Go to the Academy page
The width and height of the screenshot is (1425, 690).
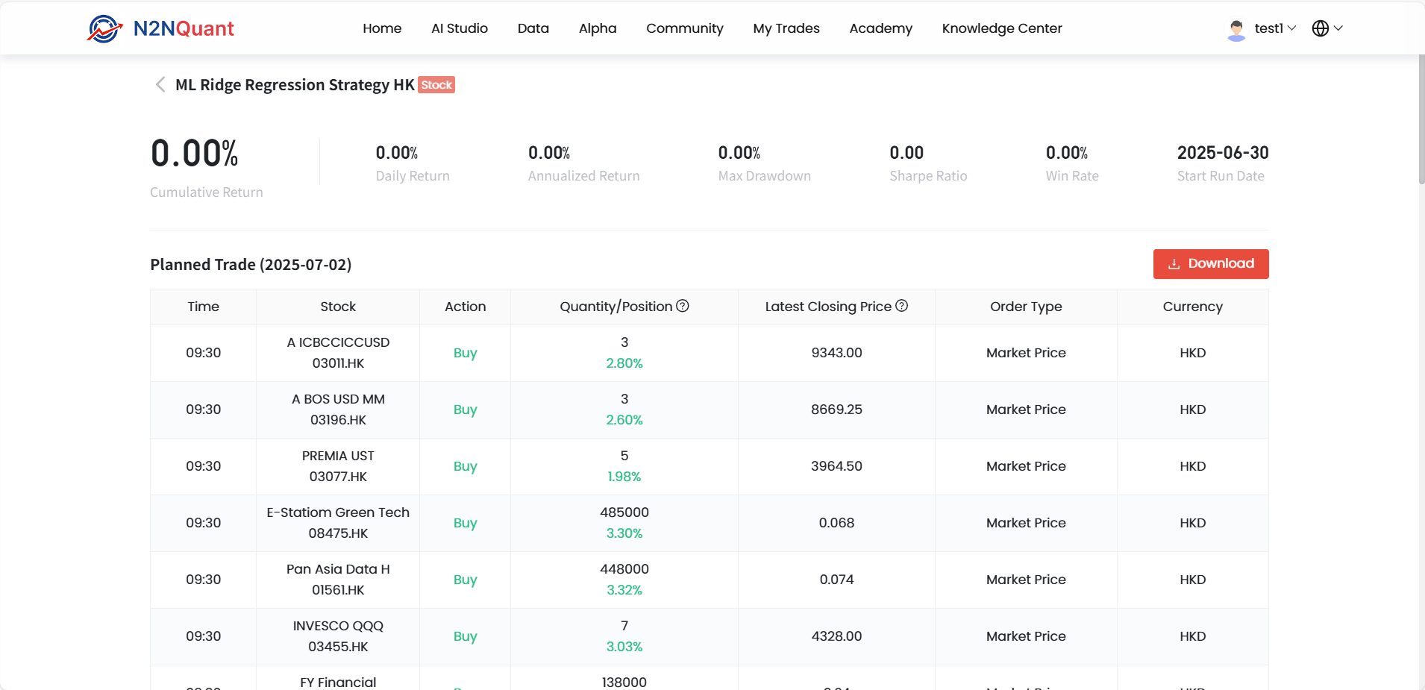click(x=880, y=28)
